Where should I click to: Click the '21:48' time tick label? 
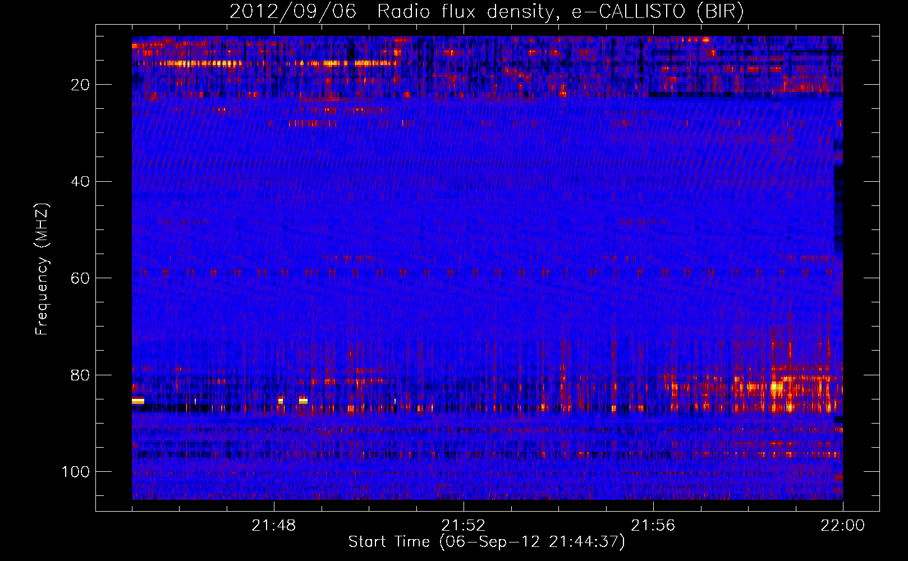click(x=274, y=526)
